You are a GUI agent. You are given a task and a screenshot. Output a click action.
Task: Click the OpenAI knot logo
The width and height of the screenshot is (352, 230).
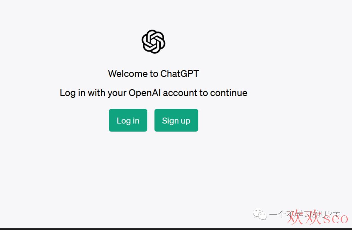pos(154,42)
